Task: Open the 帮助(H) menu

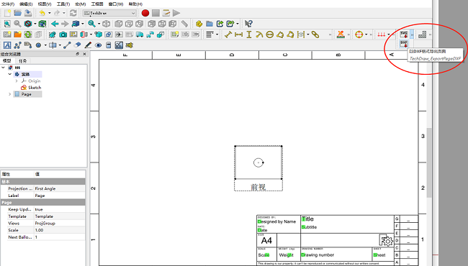Action: 135,4
